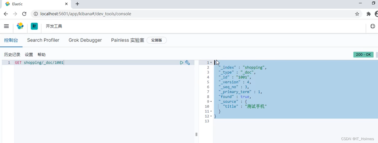378x143 pixels.
Task: Open 历史记录 request history
Action: point(12,55)
